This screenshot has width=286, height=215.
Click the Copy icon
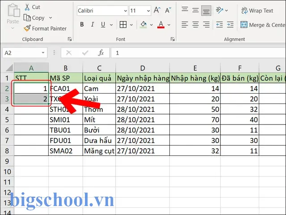point(27,18)
